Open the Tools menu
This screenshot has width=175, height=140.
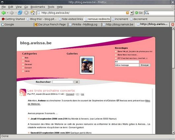(x=51, y=7)
